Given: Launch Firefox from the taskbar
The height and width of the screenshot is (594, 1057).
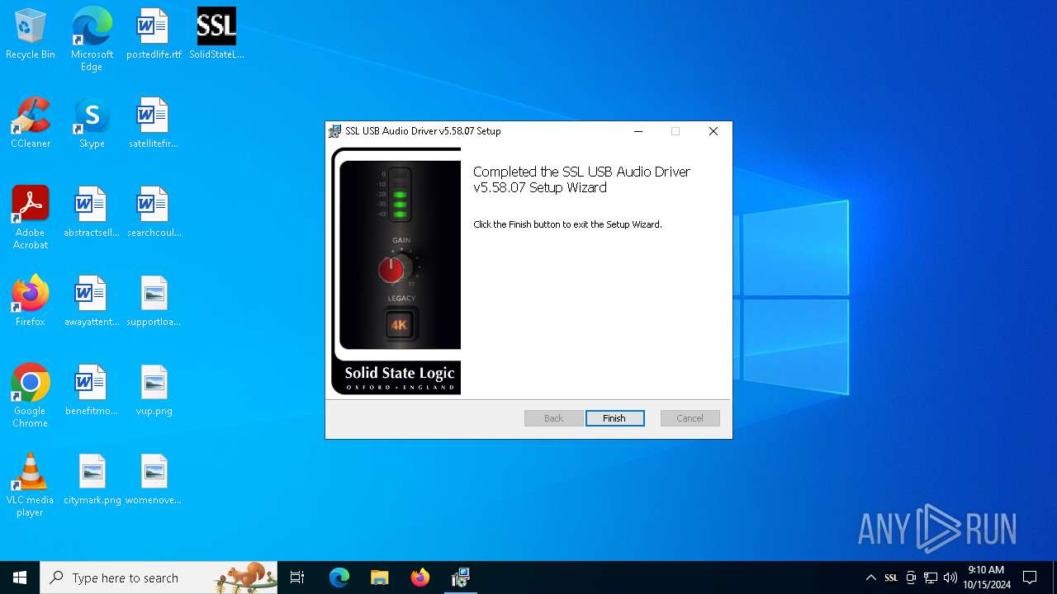Looking at the screenshot, I should (x=420, y=577).
